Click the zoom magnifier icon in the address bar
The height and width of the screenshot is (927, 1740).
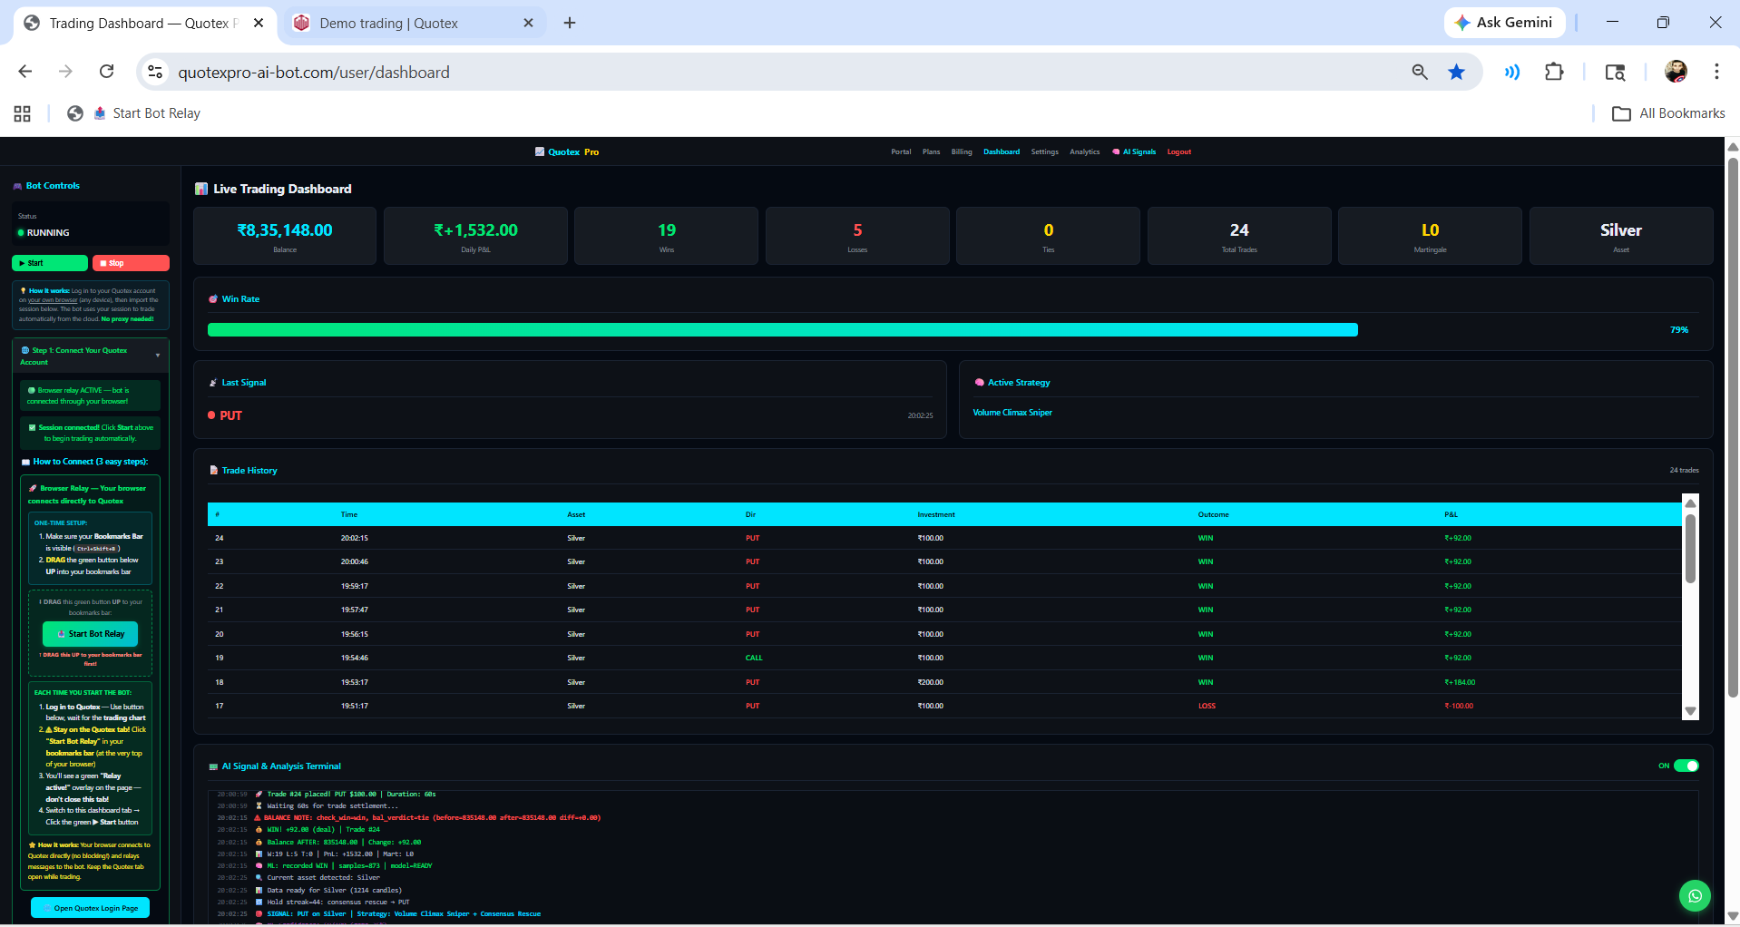(1420, 72)
